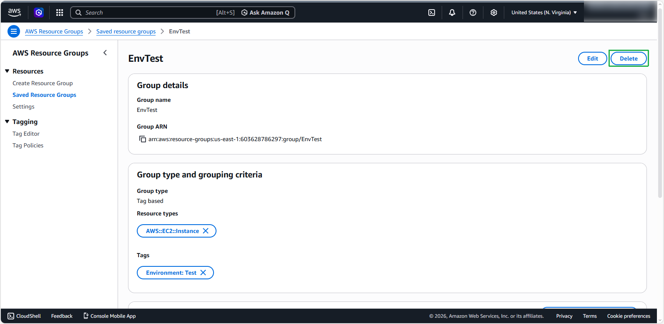
Task: Click the Feedback footer link
Action: tap(62, 316)
